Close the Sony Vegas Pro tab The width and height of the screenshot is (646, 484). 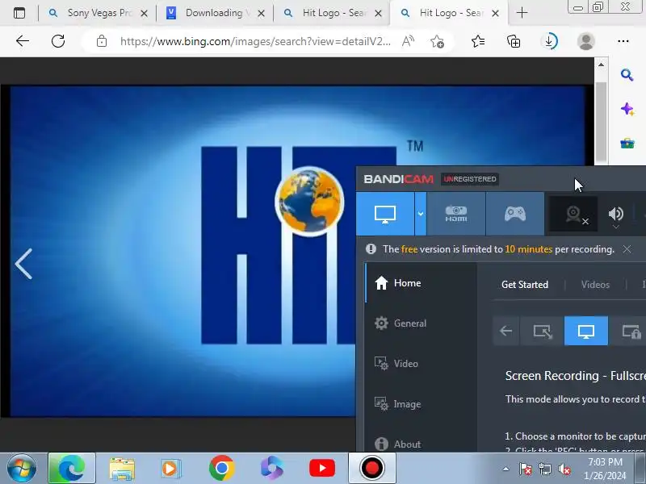(x=144, y=14)
